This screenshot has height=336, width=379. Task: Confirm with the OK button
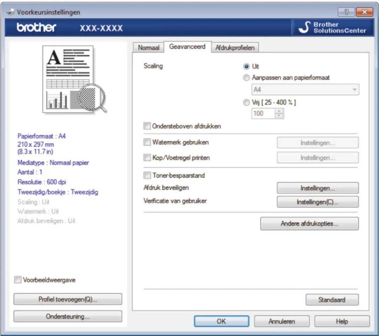click(221, 321)
